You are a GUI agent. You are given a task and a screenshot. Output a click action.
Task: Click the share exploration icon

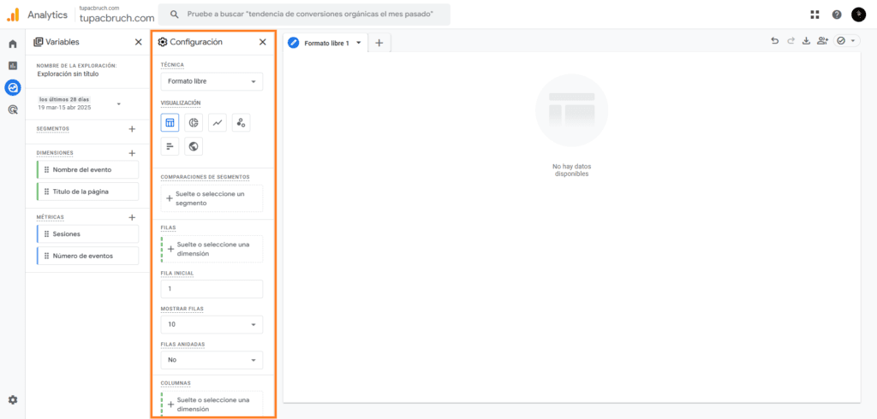coord(822,41)
